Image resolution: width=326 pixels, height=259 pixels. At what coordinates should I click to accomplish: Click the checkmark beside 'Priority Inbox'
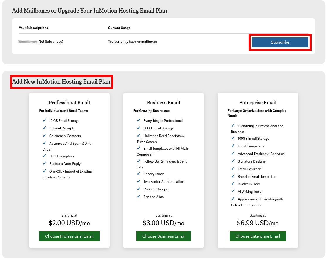pos(139,174)
